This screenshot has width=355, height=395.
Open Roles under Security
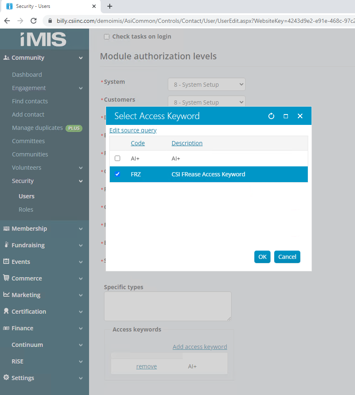pos(26,210)
